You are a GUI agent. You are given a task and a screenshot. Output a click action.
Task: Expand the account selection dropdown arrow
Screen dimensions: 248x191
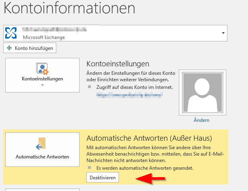tap(223, 33)
